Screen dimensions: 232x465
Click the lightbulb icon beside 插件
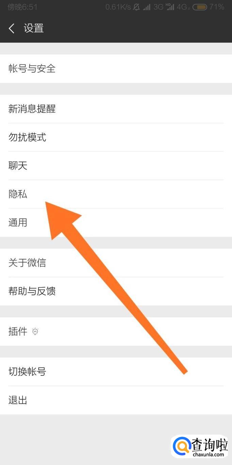tap(35, 331)
